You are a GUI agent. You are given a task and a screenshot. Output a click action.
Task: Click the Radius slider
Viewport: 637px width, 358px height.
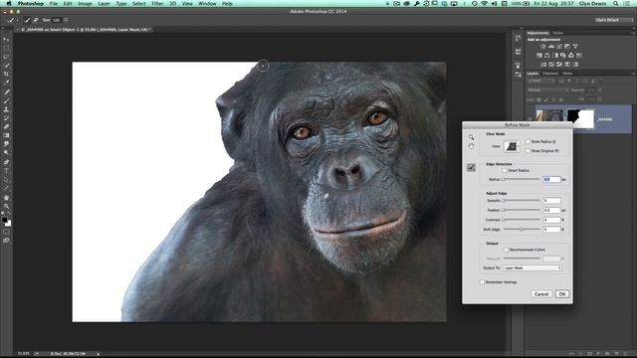pyautogui.click(x=522, y=179)
